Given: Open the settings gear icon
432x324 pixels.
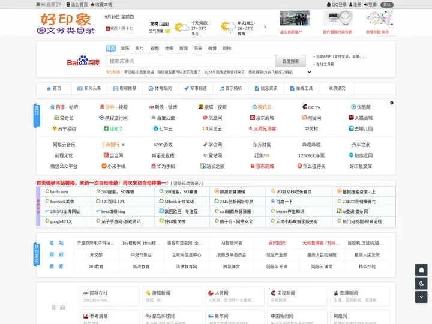Looking at the screenshot, I should [x=391, y=103].
